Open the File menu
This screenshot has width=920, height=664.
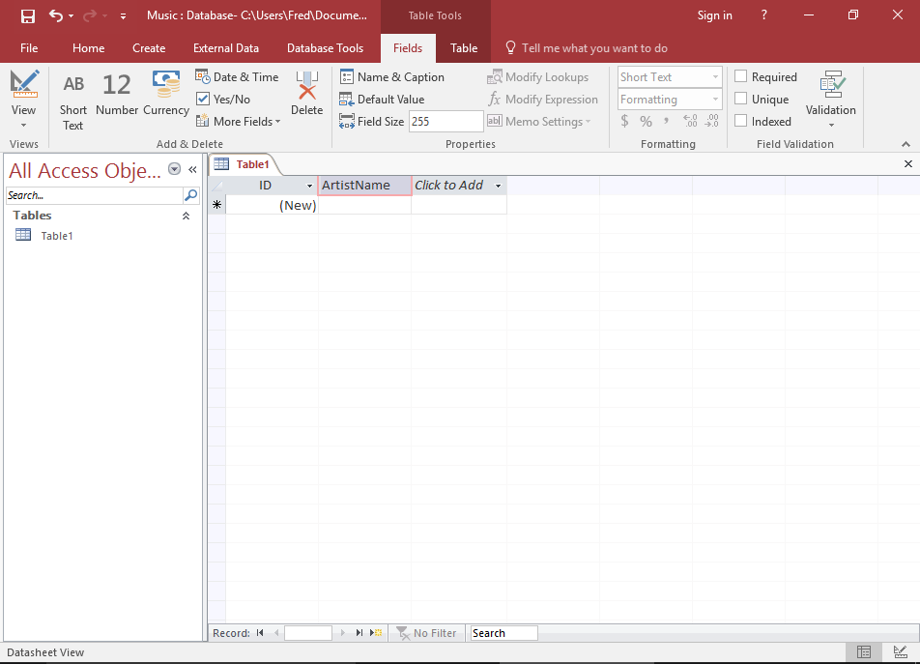pyautogui.click(x=29, y=48)
